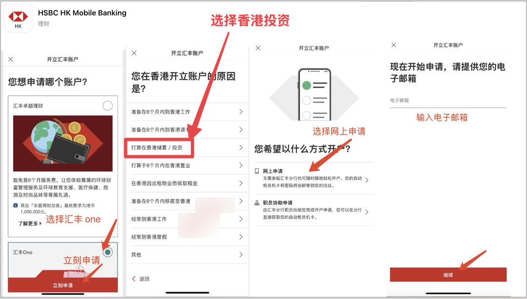The width and height of the screenshot is (527, 299).
Task: Select the 汇丰卓越理财 radio button
Action: 107,106
